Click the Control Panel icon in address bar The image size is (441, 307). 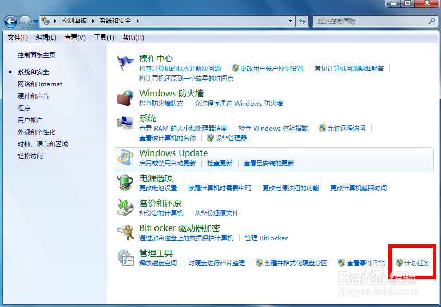[x=45, y=21]
